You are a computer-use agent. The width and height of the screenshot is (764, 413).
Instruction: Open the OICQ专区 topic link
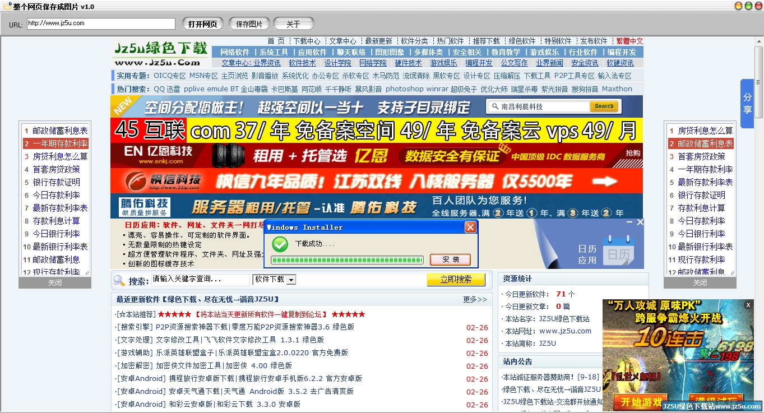coord(170,76)
